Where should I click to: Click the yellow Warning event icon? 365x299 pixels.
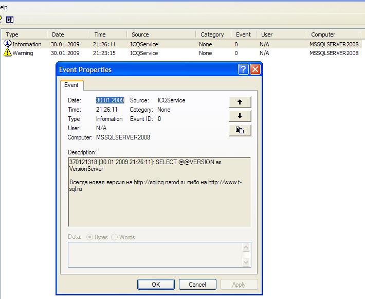7,52
